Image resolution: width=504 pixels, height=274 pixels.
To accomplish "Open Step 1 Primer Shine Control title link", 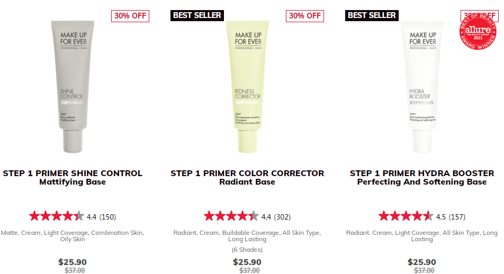I will 73,178.
